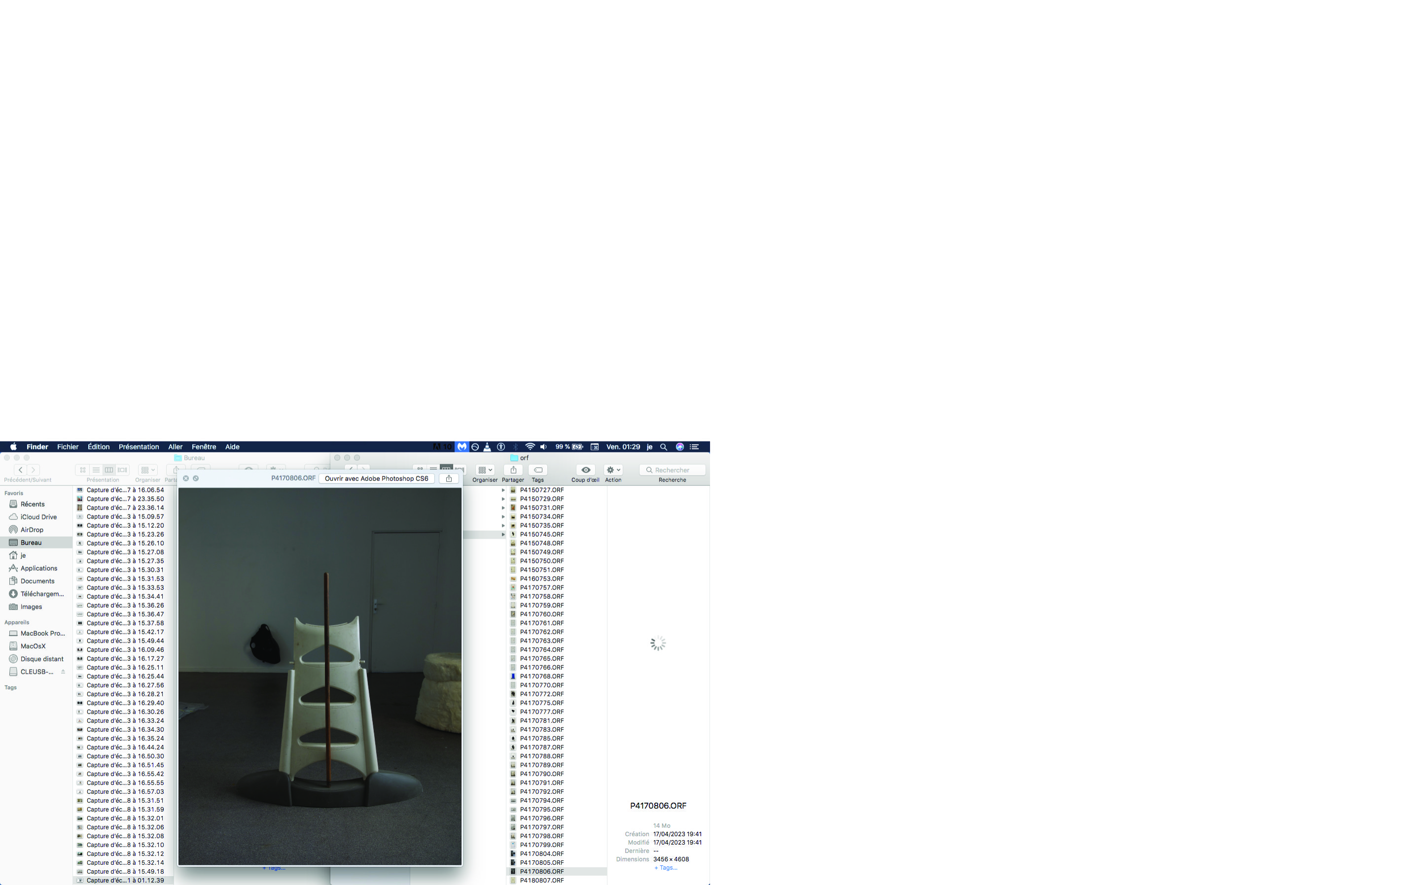
Task: Open Organiser dropdown in orf window
Action: click(x=485, y=470)
